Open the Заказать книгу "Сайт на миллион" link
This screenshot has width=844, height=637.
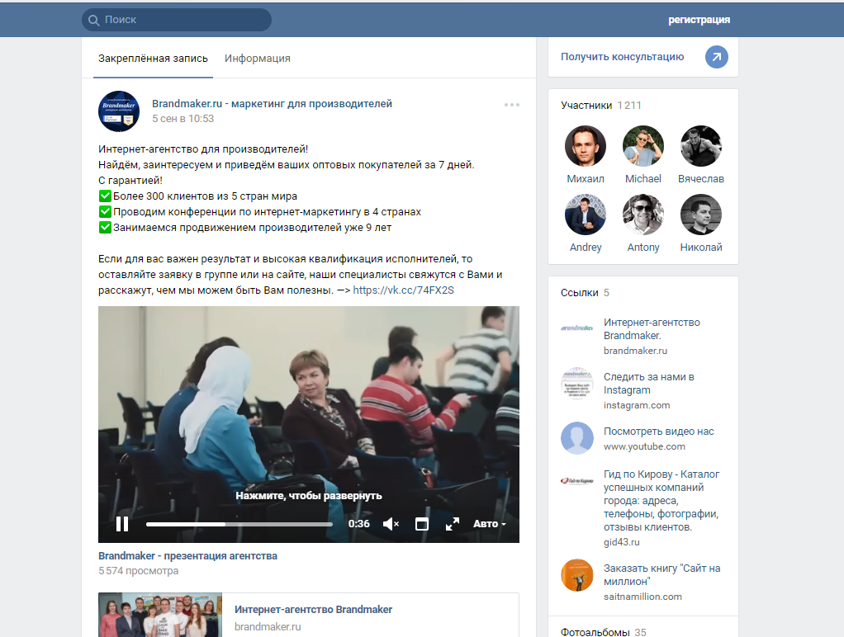click(661, 574)
